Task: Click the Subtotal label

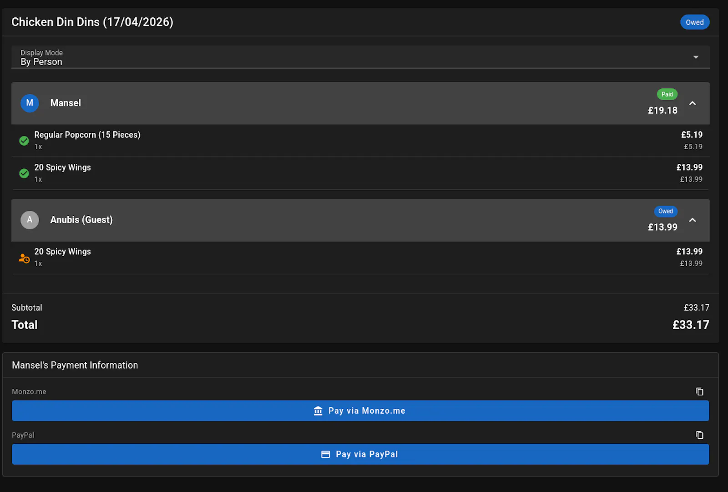Action: pyautogui.click(x=27, y=308)
